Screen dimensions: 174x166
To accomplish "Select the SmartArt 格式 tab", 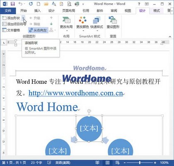I will click(157, 11).
